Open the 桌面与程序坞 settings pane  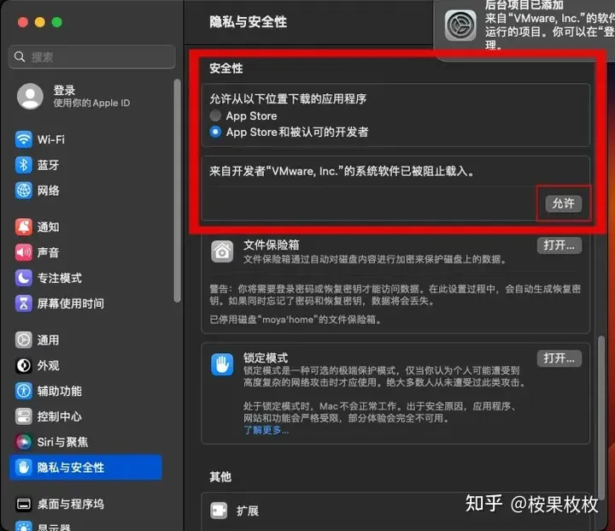click(85, 504)
